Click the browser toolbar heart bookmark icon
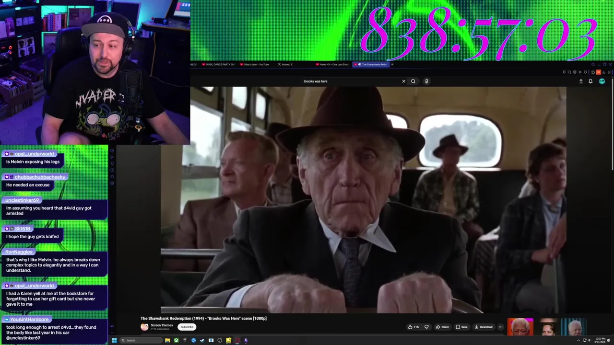614x345 pixels. coord(586,72)
